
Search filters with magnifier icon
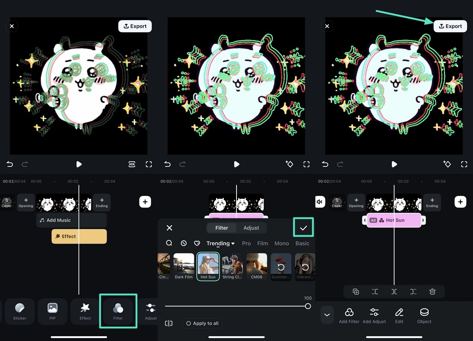(169, 243)
